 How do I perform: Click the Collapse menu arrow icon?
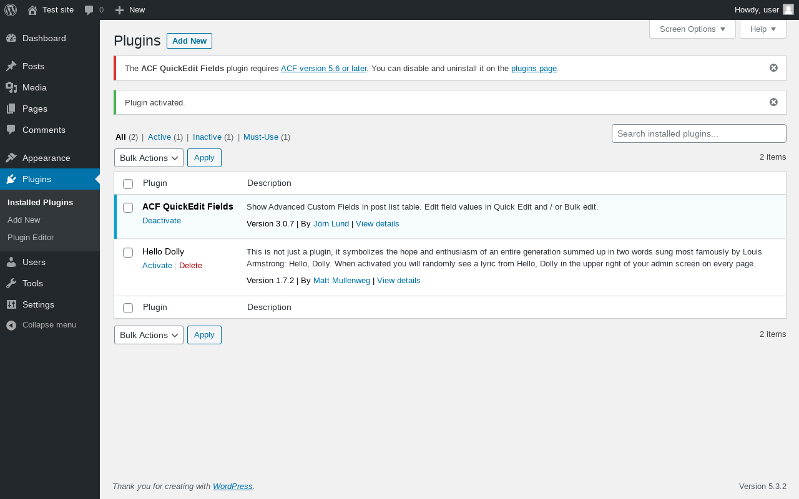tap(11, 325)
